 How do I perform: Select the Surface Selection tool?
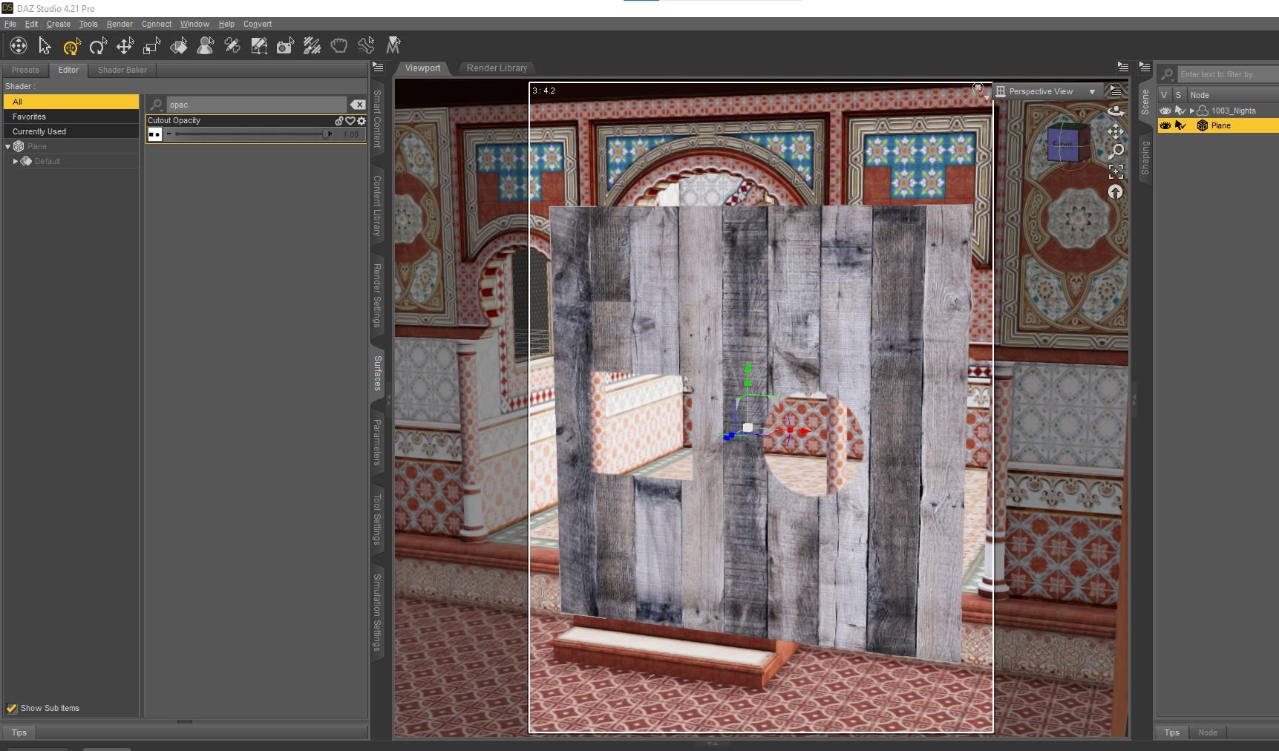coord(179,46)
